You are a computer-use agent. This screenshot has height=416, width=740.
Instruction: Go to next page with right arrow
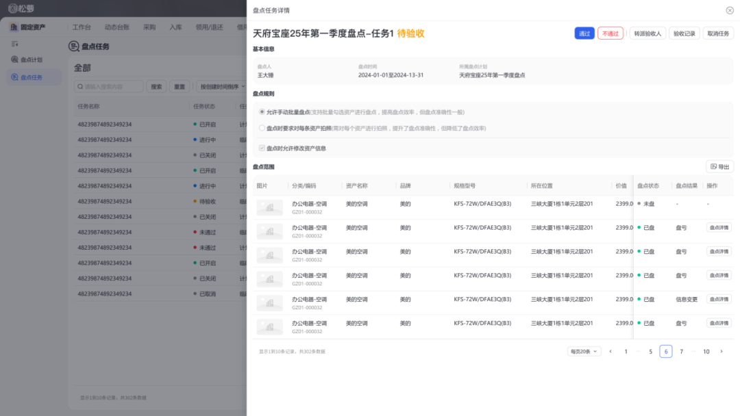coord(721,351)
